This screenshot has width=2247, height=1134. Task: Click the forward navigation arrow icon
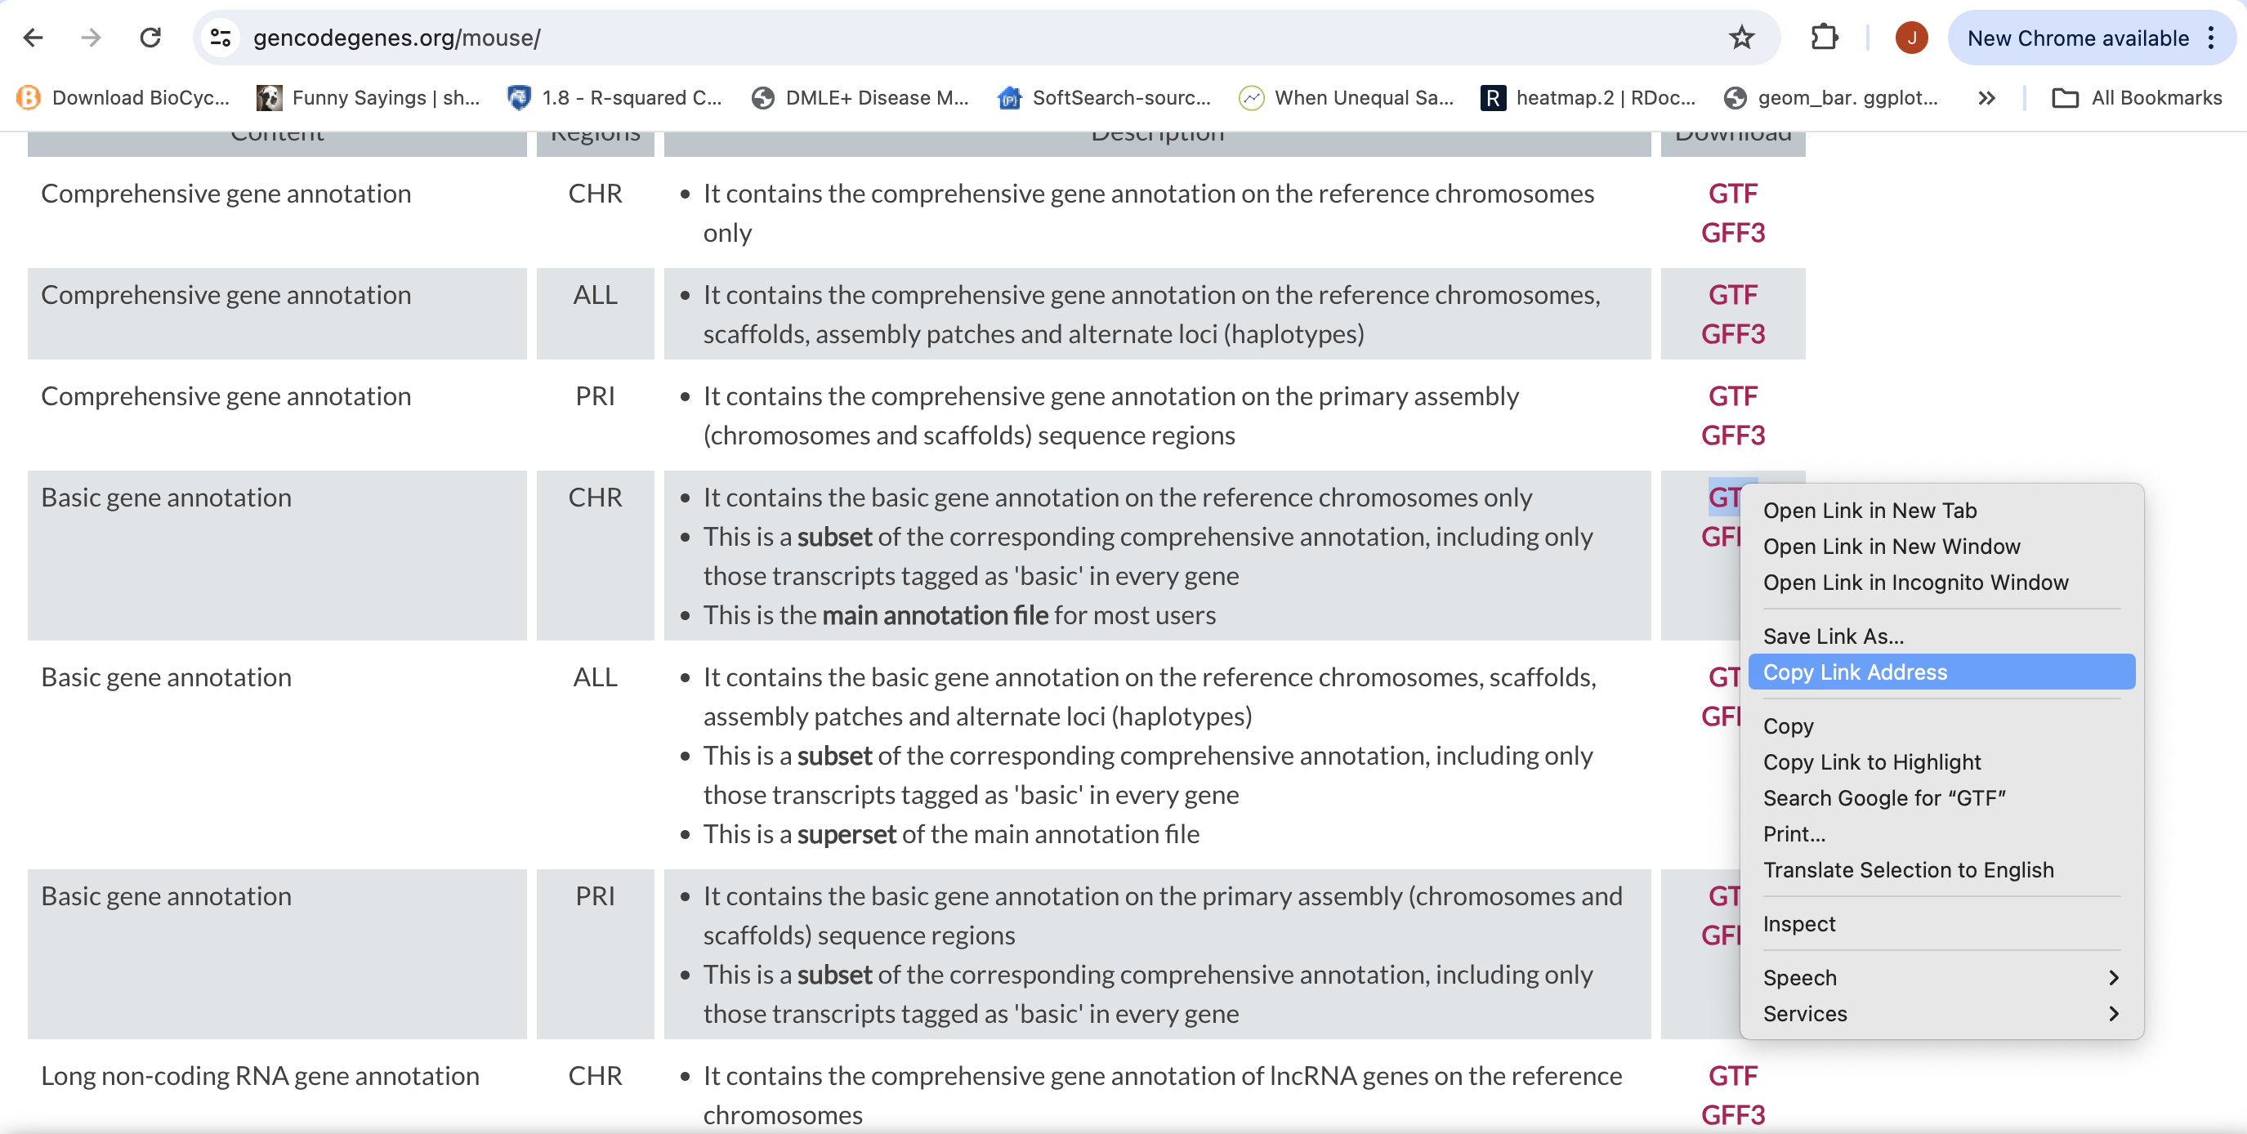coord(90,38)
